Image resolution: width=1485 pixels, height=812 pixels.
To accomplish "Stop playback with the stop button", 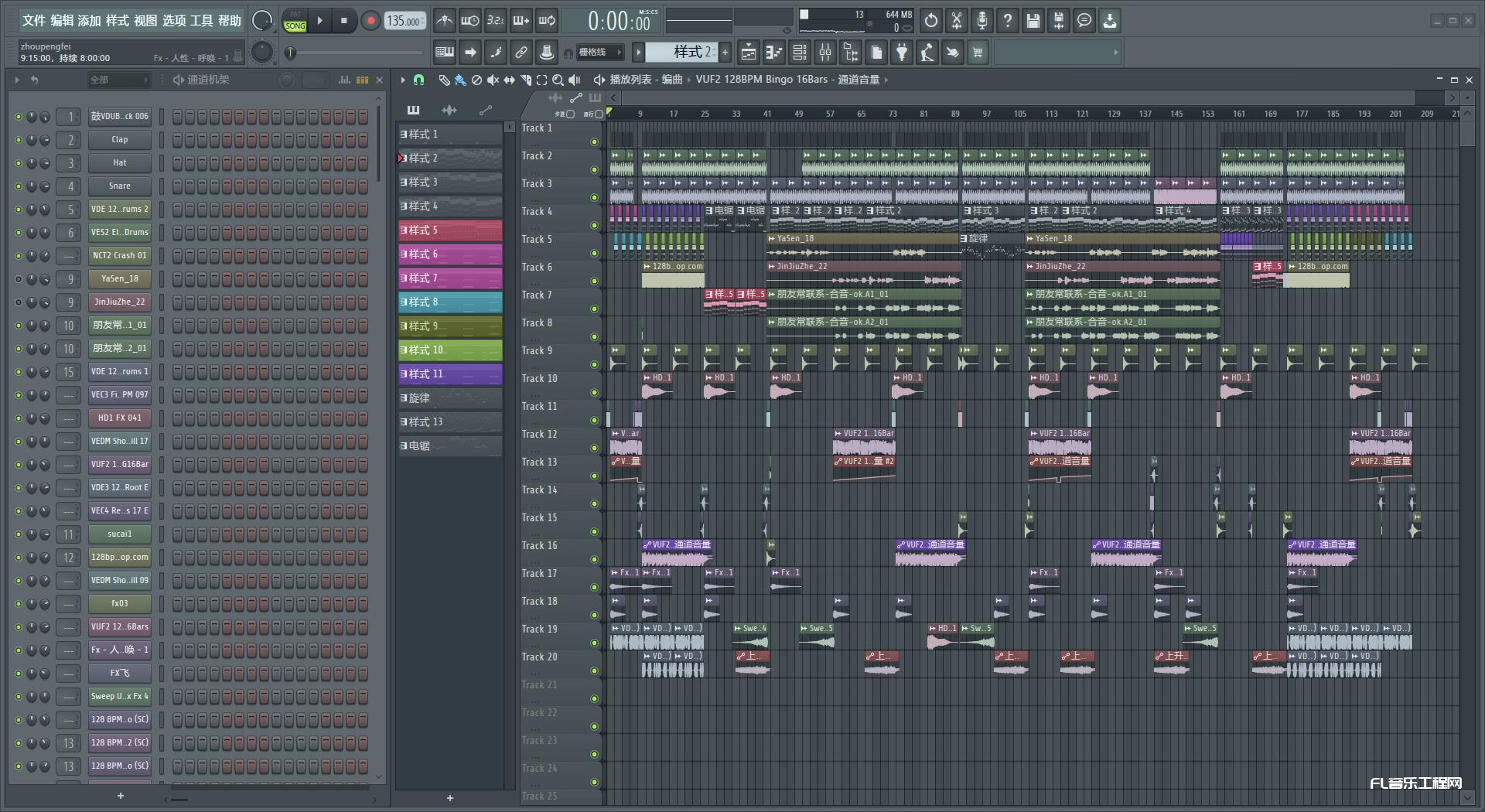I will click(x=344, y=21).
